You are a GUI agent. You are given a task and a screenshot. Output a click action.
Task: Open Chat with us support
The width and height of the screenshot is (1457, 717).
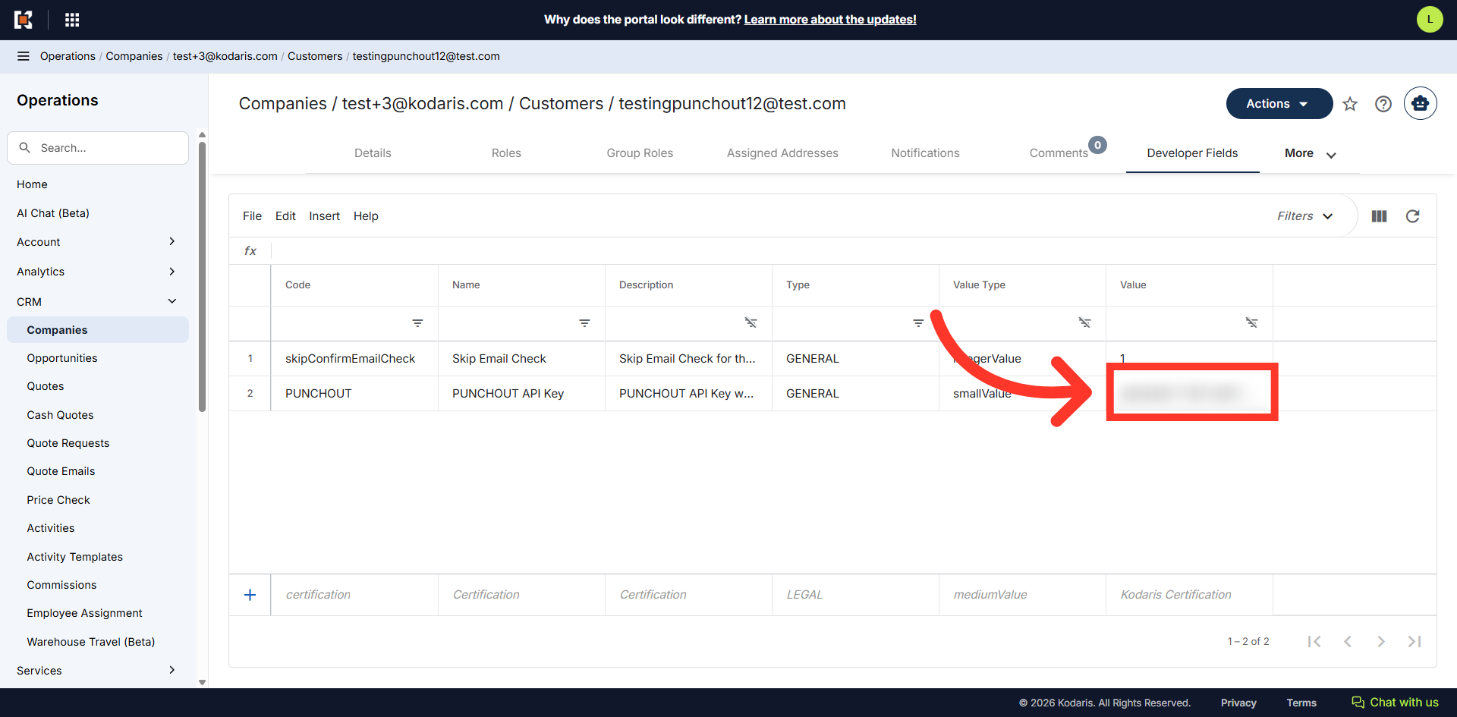pos(1395,703)
